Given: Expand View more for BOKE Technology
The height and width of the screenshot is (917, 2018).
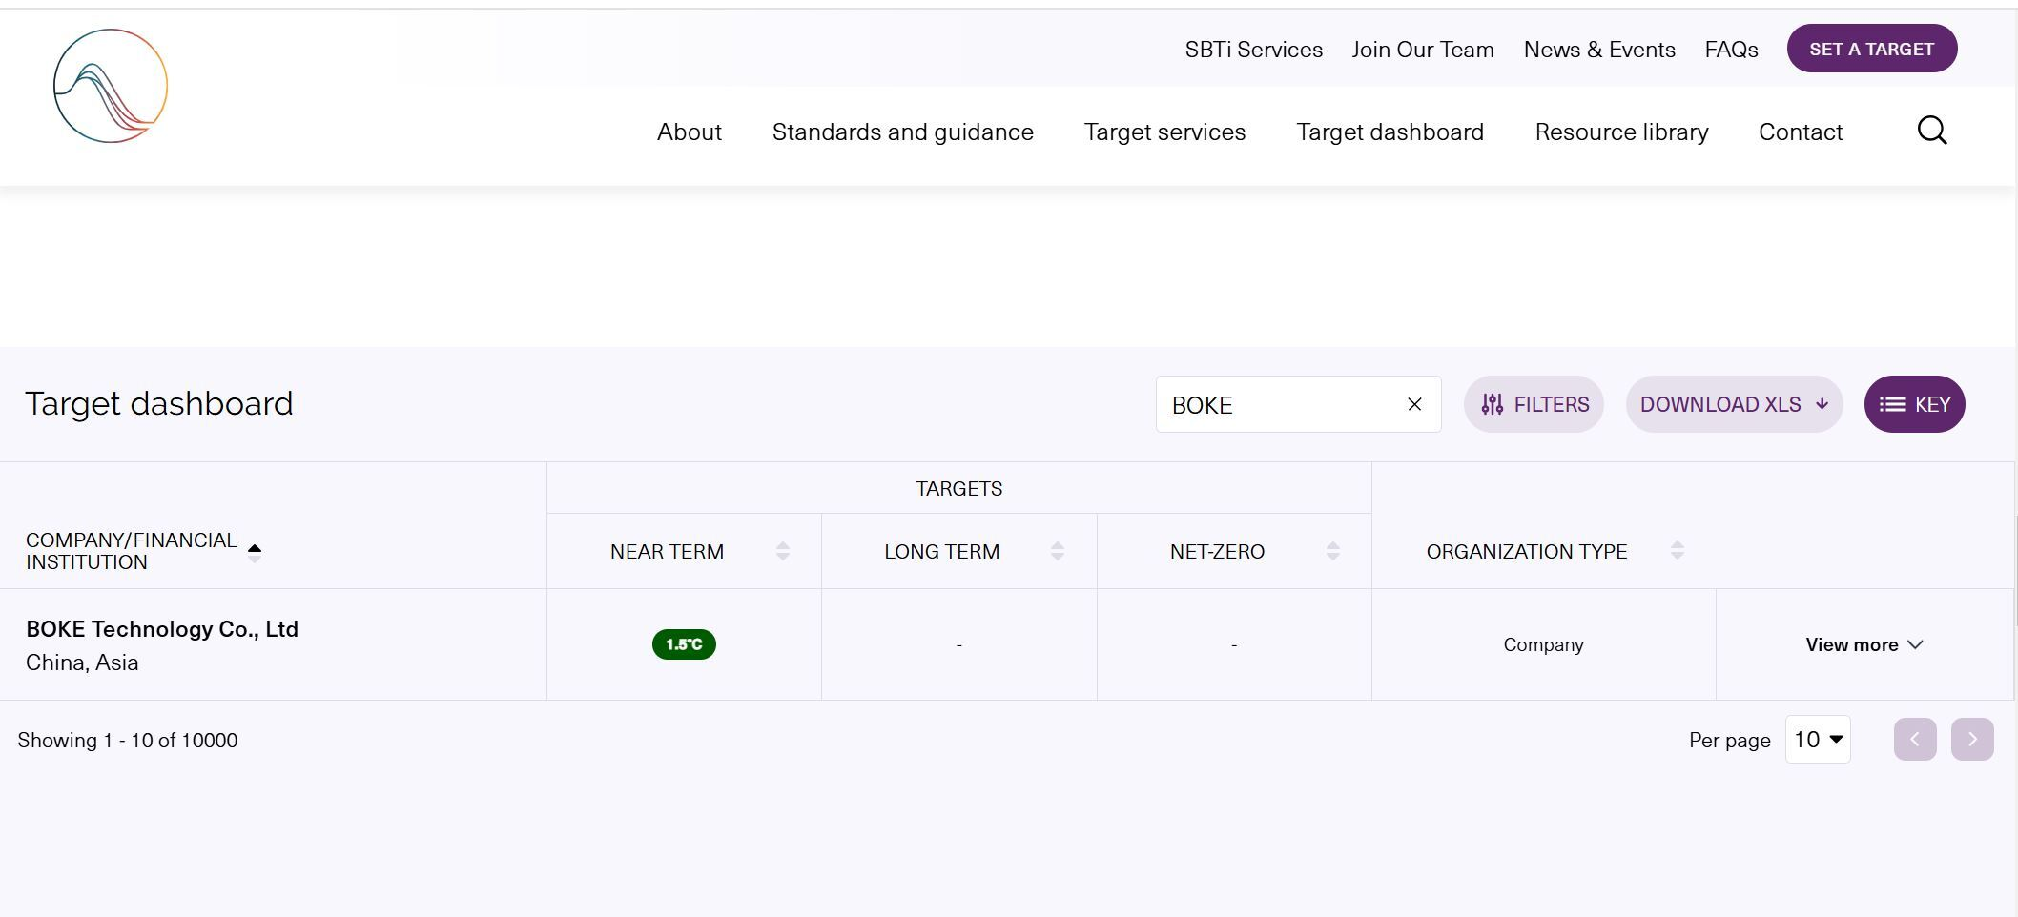Looking at the screenshot, I should coord(1864,644).
